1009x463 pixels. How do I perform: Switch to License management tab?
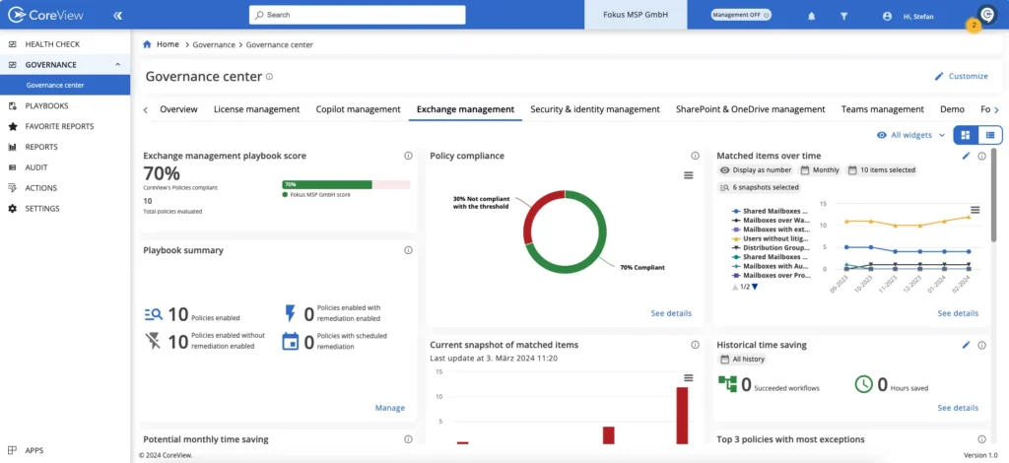(256, 109)
